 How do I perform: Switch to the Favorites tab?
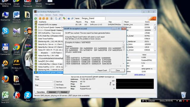tap(41, 92)
